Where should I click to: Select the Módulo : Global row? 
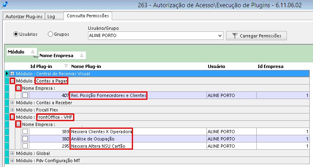coord(159,153)
